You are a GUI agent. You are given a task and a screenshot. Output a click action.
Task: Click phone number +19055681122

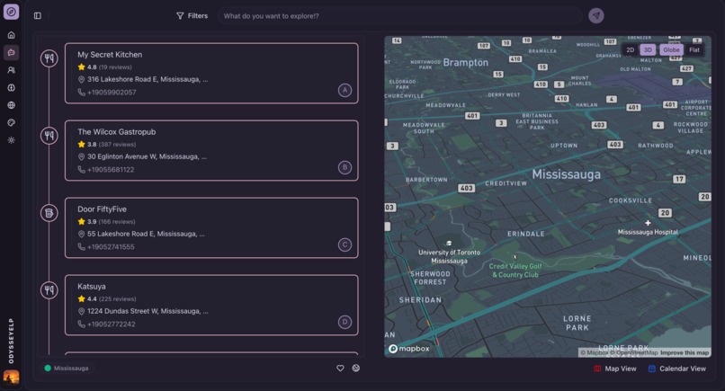[x=111, y=170]
